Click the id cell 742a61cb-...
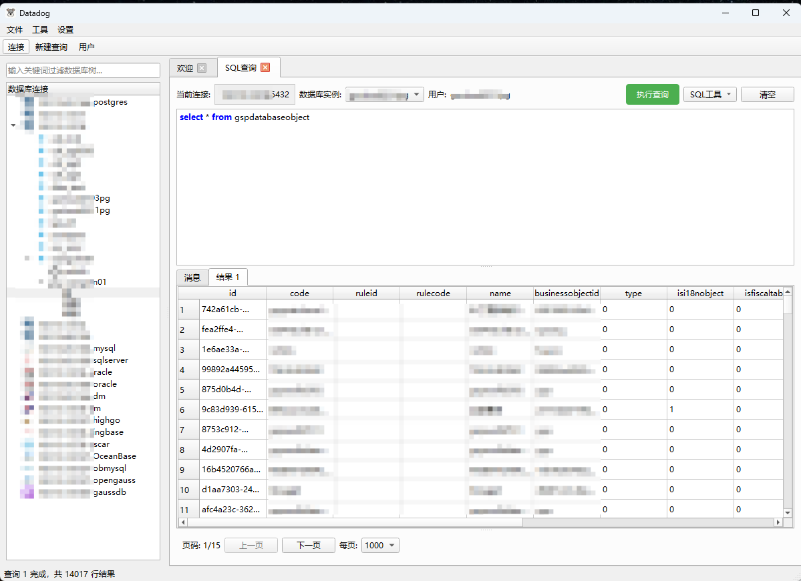 coord(232,310)
